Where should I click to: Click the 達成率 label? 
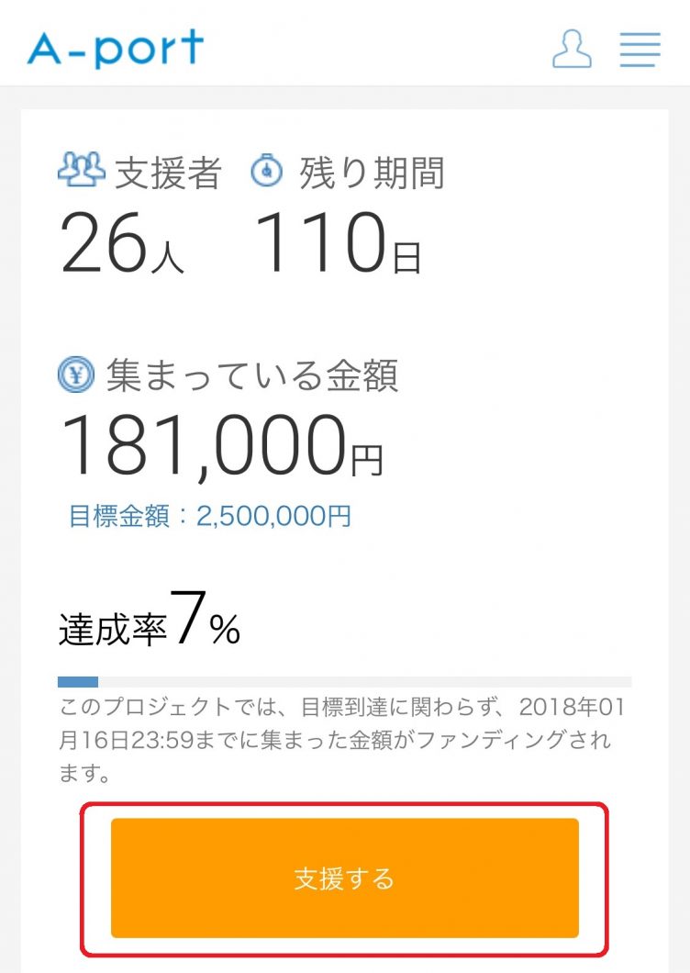pos(112,629)
